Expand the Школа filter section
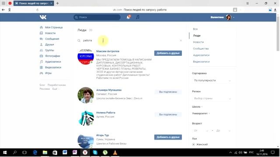 pos(197,107)
